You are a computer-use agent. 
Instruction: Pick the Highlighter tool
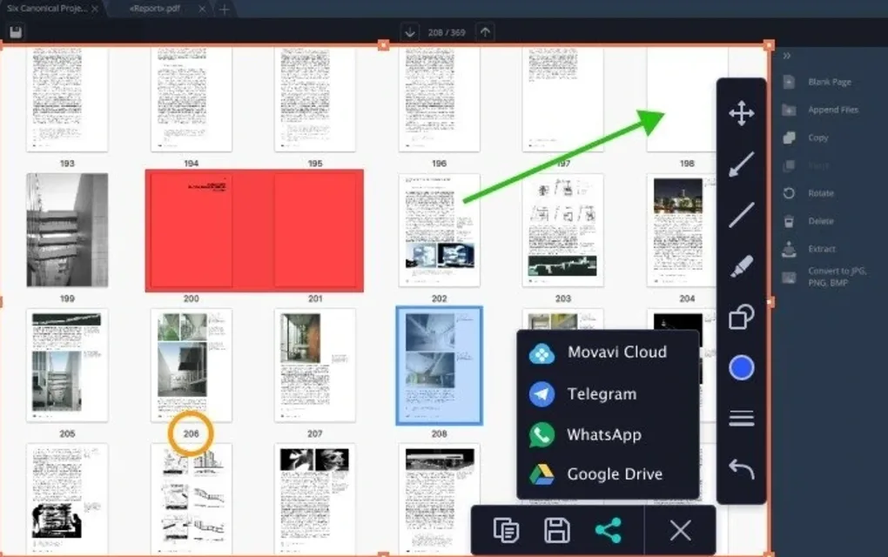[x=741, y=265]
